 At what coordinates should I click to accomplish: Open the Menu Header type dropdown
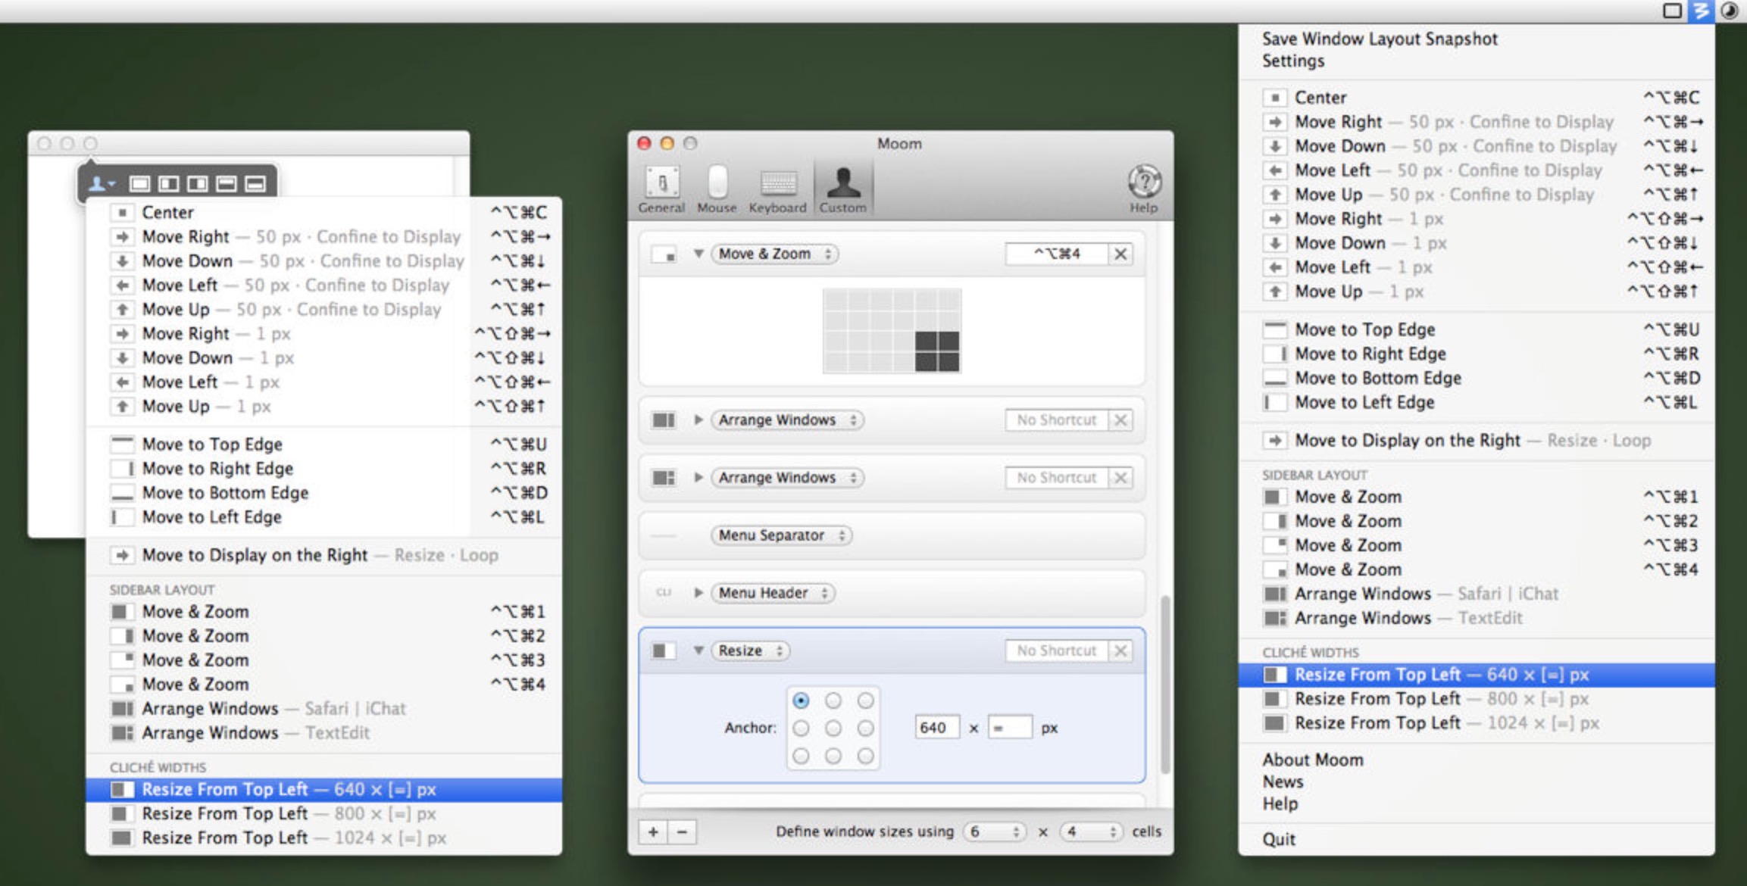point(773,593)
